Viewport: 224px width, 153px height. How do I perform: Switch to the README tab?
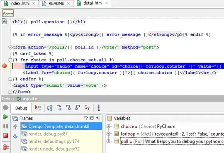pos(56,3)
